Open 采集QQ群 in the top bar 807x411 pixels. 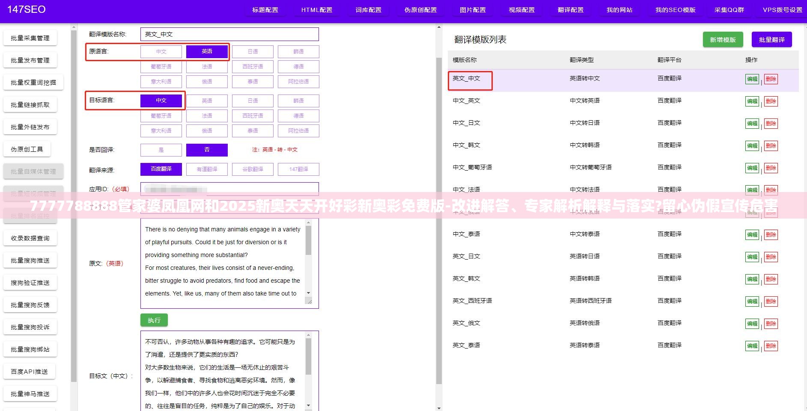coord(729,10)
